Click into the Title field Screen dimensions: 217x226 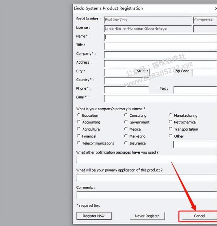160,46
